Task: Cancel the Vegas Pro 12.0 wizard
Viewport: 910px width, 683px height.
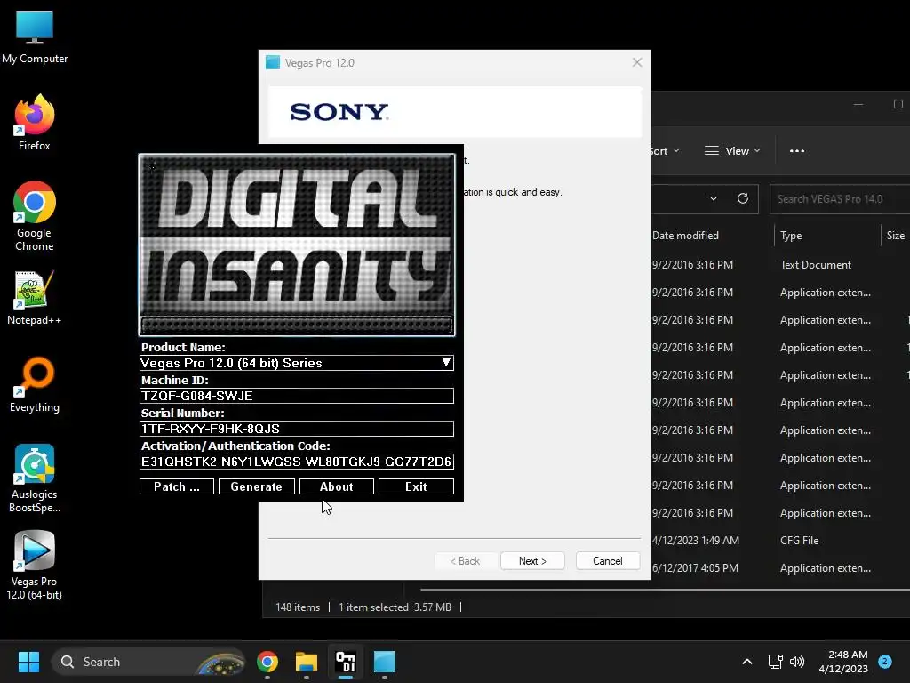Action: pyautogui.click(x=608, y=561)
